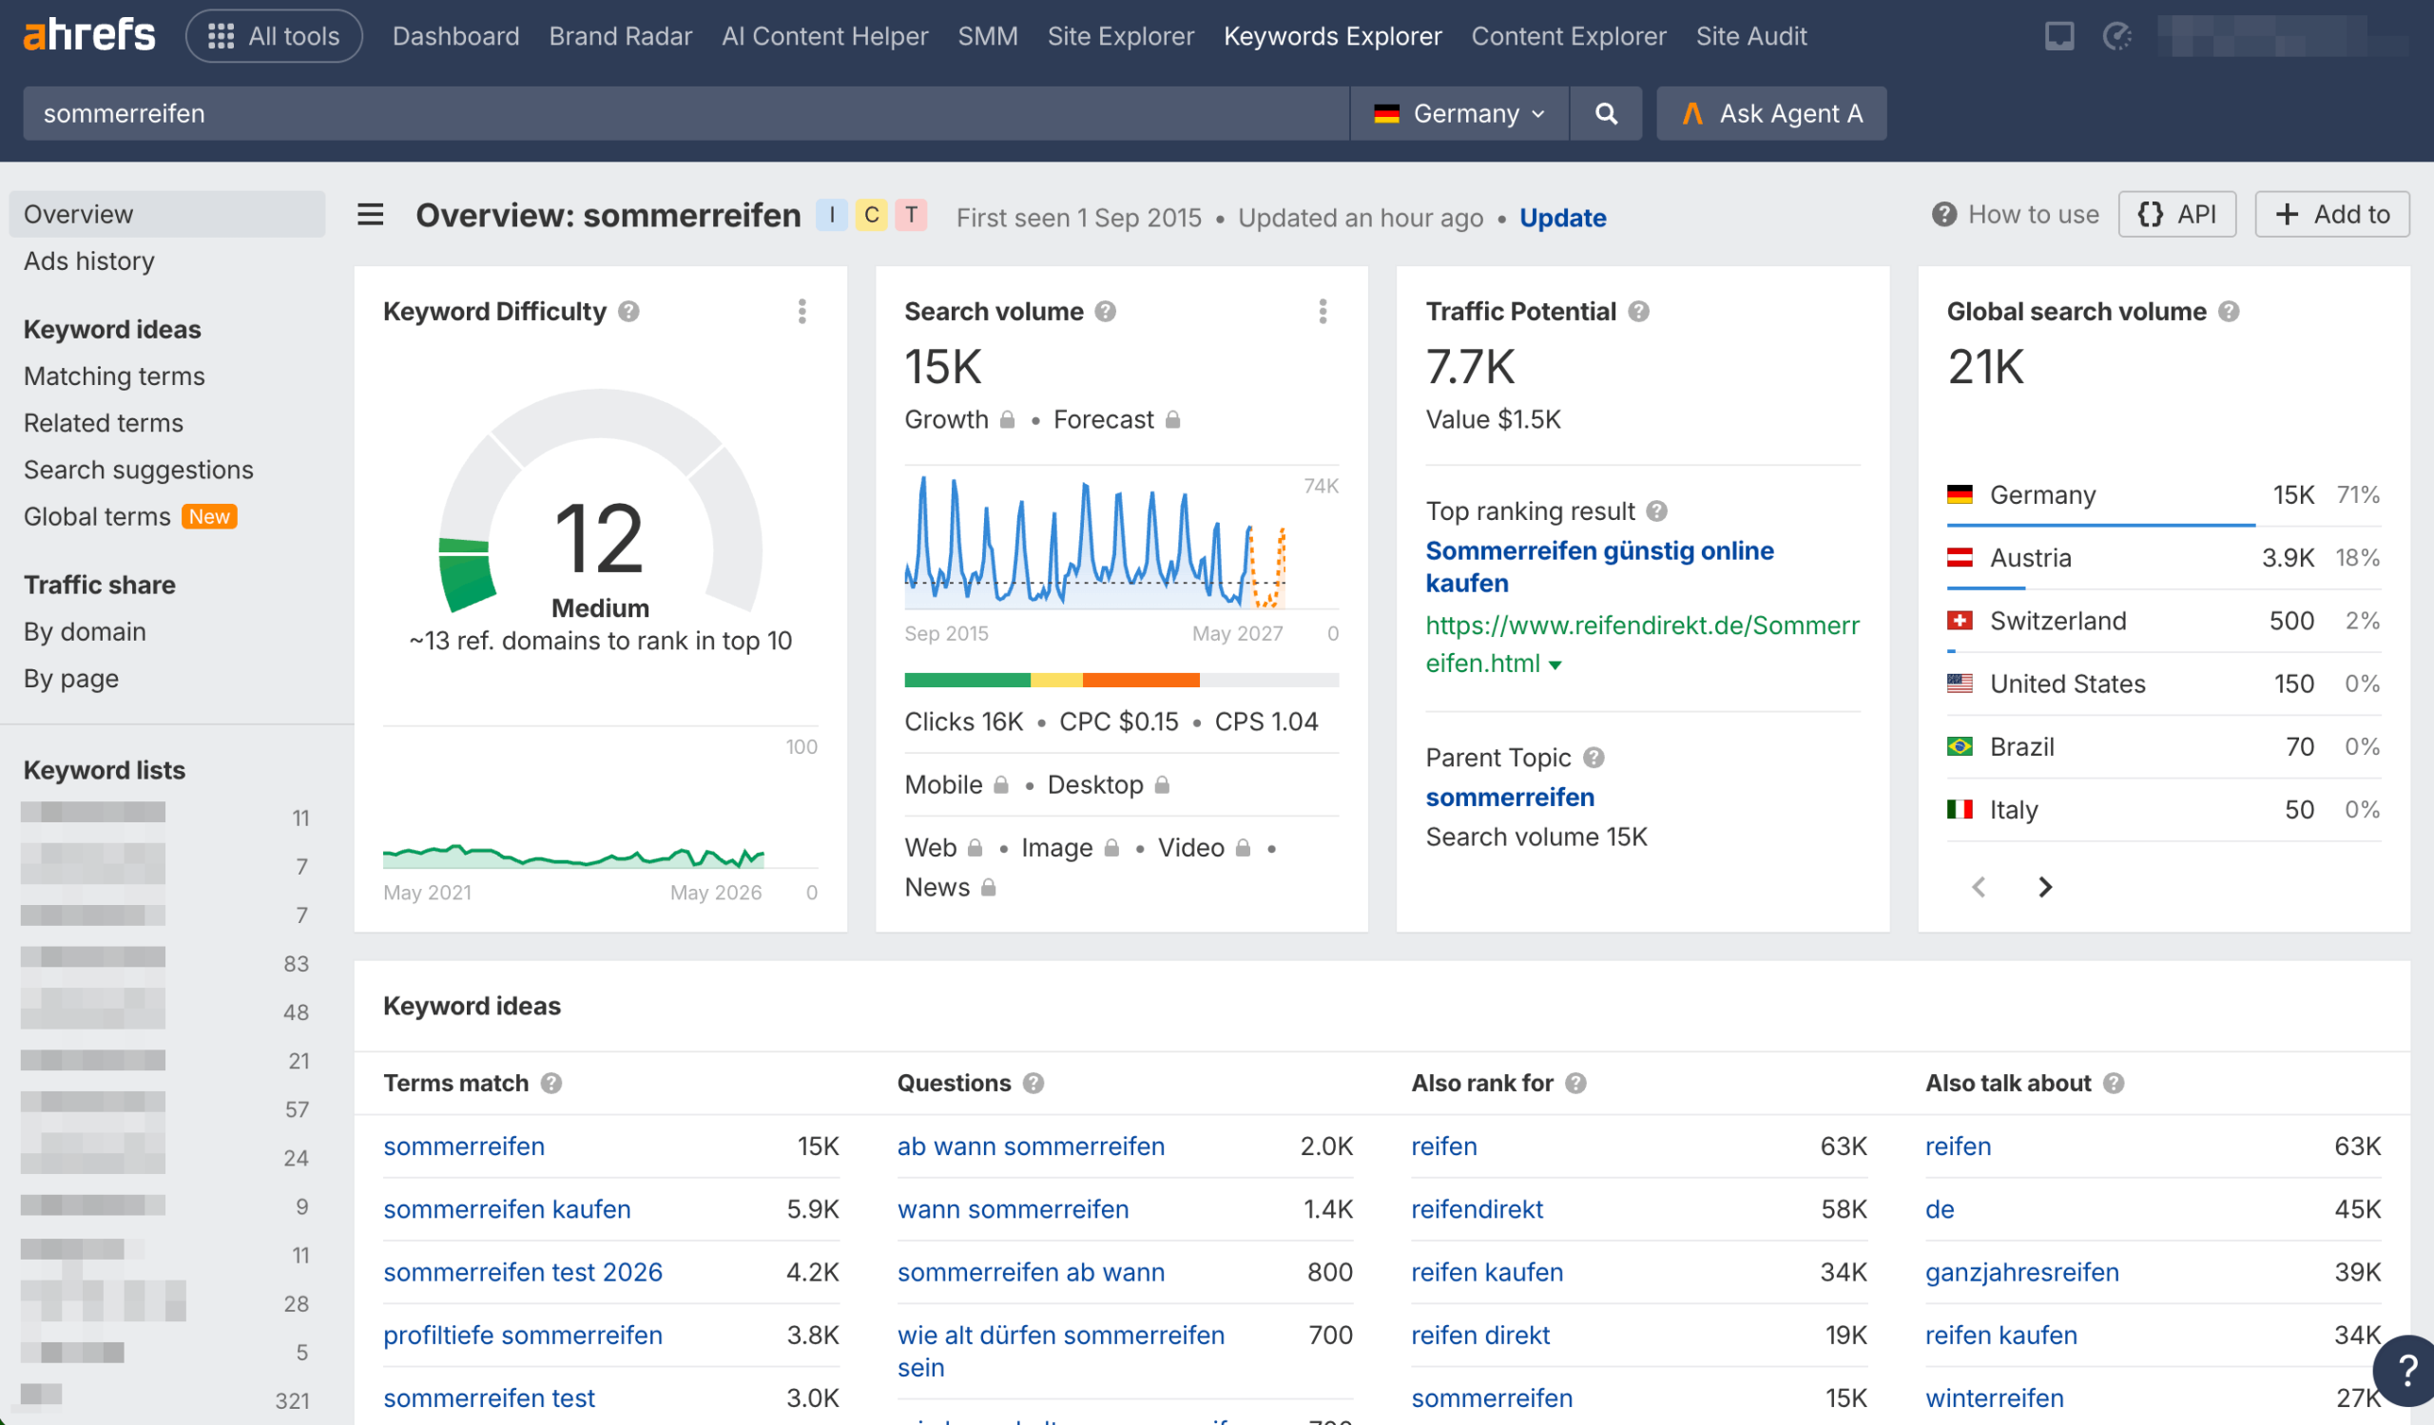Switch to Content Explorer
2434x1425 pixels.
(x=1569, y=36)
